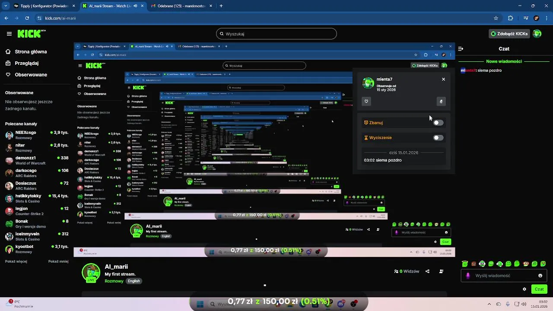Image resolution: width=553 pixels, height=311 pixels.
Task: Click the 0 Widzów viewers counter
Action: point(407,271)
